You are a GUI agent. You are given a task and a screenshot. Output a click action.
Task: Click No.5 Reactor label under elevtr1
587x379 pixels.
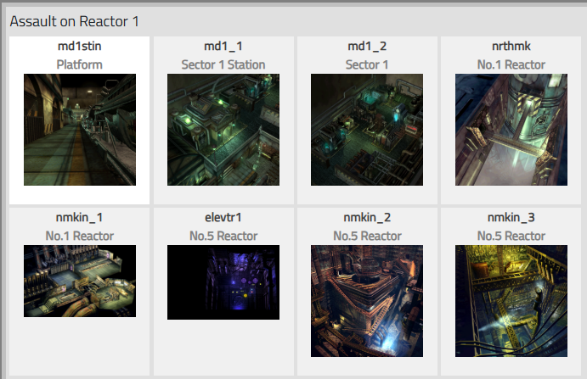tap(223, 236)
